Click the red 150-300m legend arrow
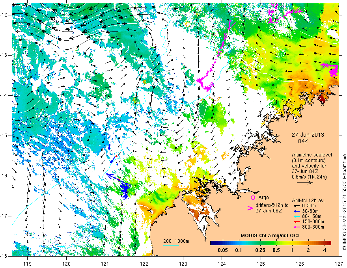This screenshot has height=268, width=347. [x=297, y=222]
